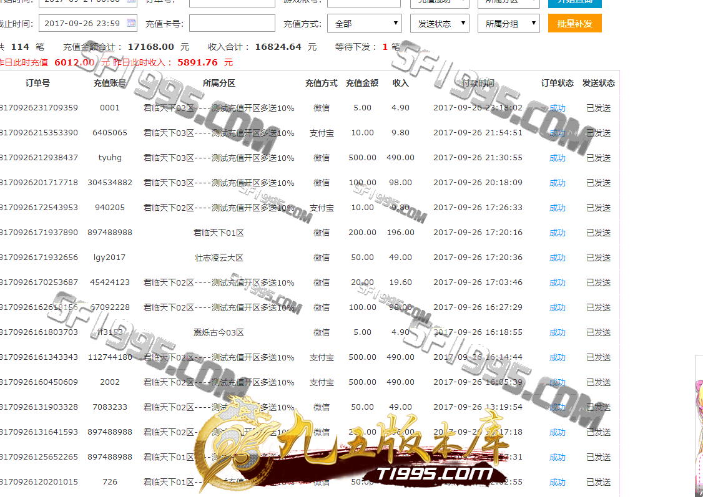The height and width of the screenshot is (497, 703).
Task: Click account number 7083233
Action: click(x=110, y=407)
